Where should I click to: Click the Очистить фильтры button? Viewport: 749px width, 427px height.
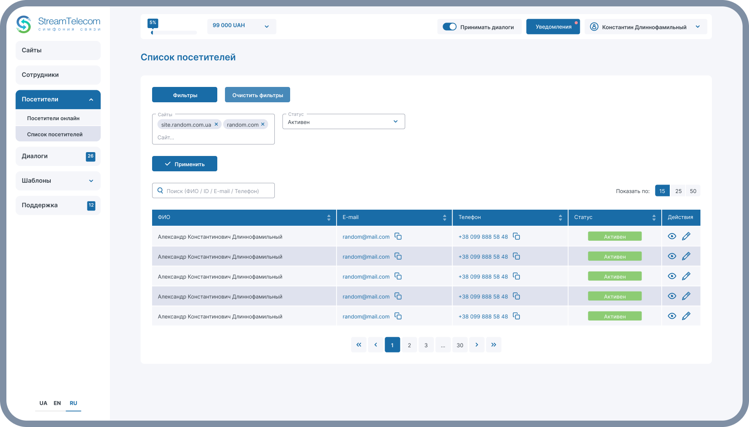(257, 95)
